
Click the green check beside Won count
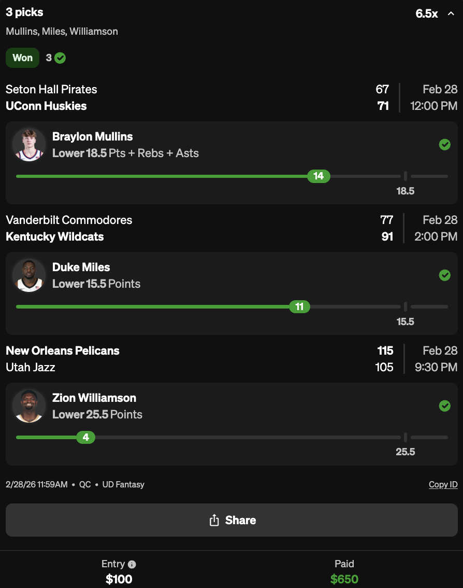(x=60, y=58)
